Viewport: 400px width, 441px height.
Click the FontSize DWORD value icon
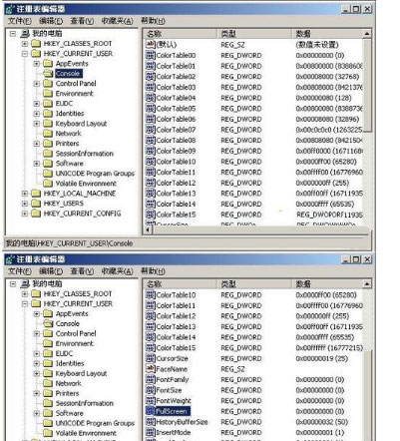pos(151,390)
